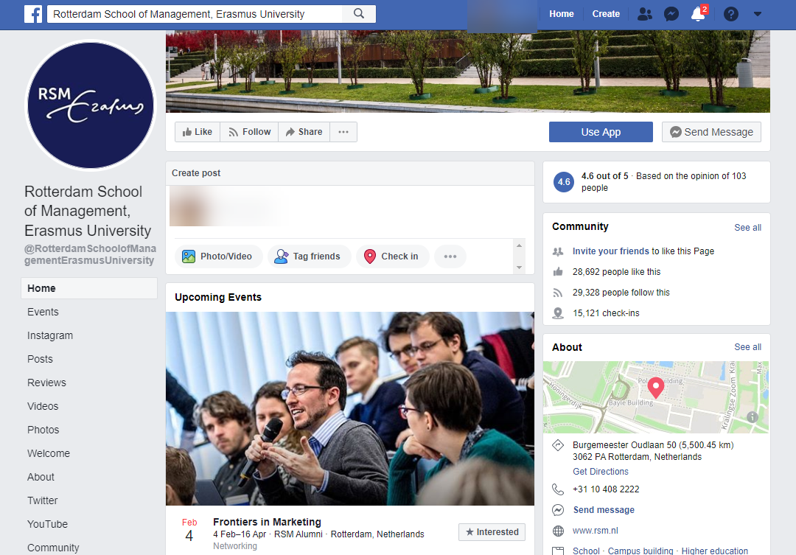
Task: Click the Facebook logo icon
Action: [x=32, y=14]
